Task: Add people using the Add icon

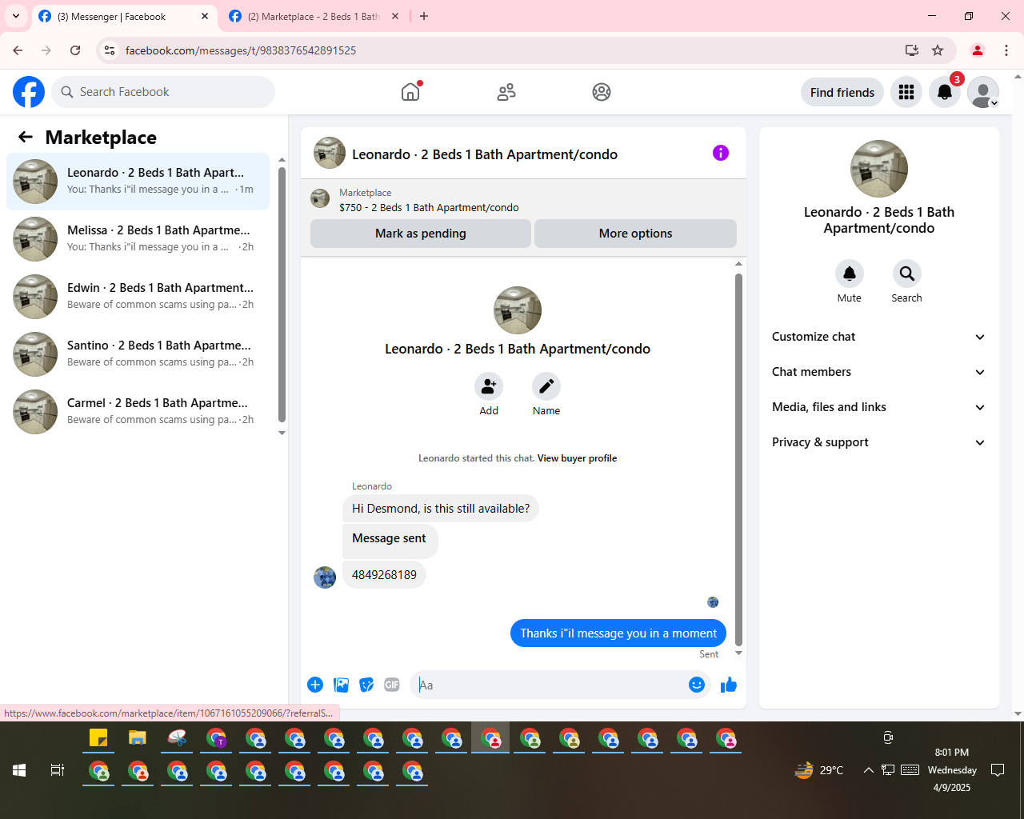Action: click(x=489, y=386)
